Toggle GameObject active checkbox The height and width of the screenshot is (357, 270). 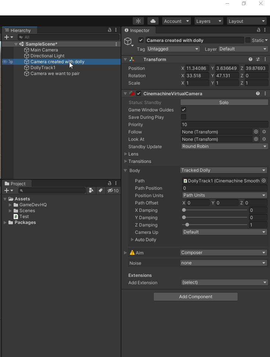(x=141, y=40)
